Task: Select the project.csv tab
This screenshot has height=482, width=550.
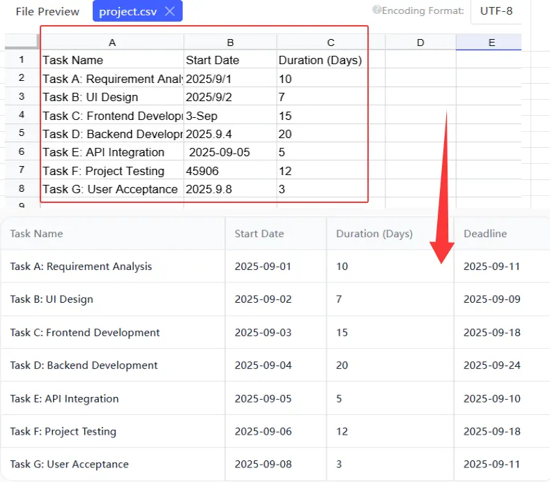Action: [128, 11]
